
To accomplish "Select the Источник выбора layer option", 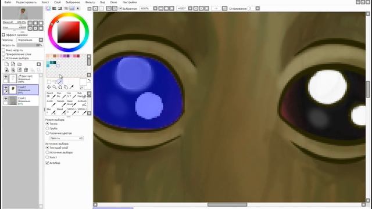I will point(3,58).
